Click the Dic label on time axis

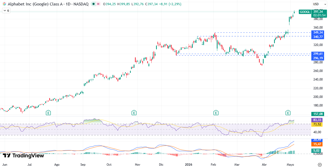(161, 165)
